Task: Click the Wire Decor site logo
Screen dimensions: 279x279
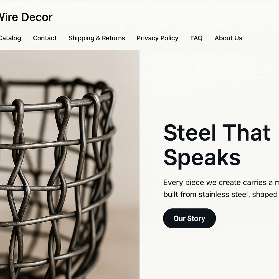Action: coord(26,17)
